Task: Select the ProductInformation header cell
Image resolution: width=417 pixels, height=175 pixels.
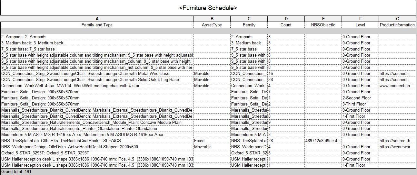Action: 397,25
